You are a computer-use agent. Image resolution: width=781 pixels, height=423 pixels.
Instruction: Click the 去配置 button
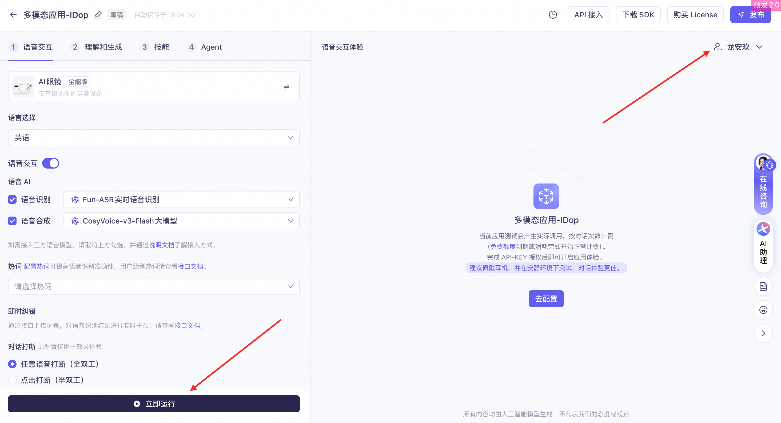[546, 299]
